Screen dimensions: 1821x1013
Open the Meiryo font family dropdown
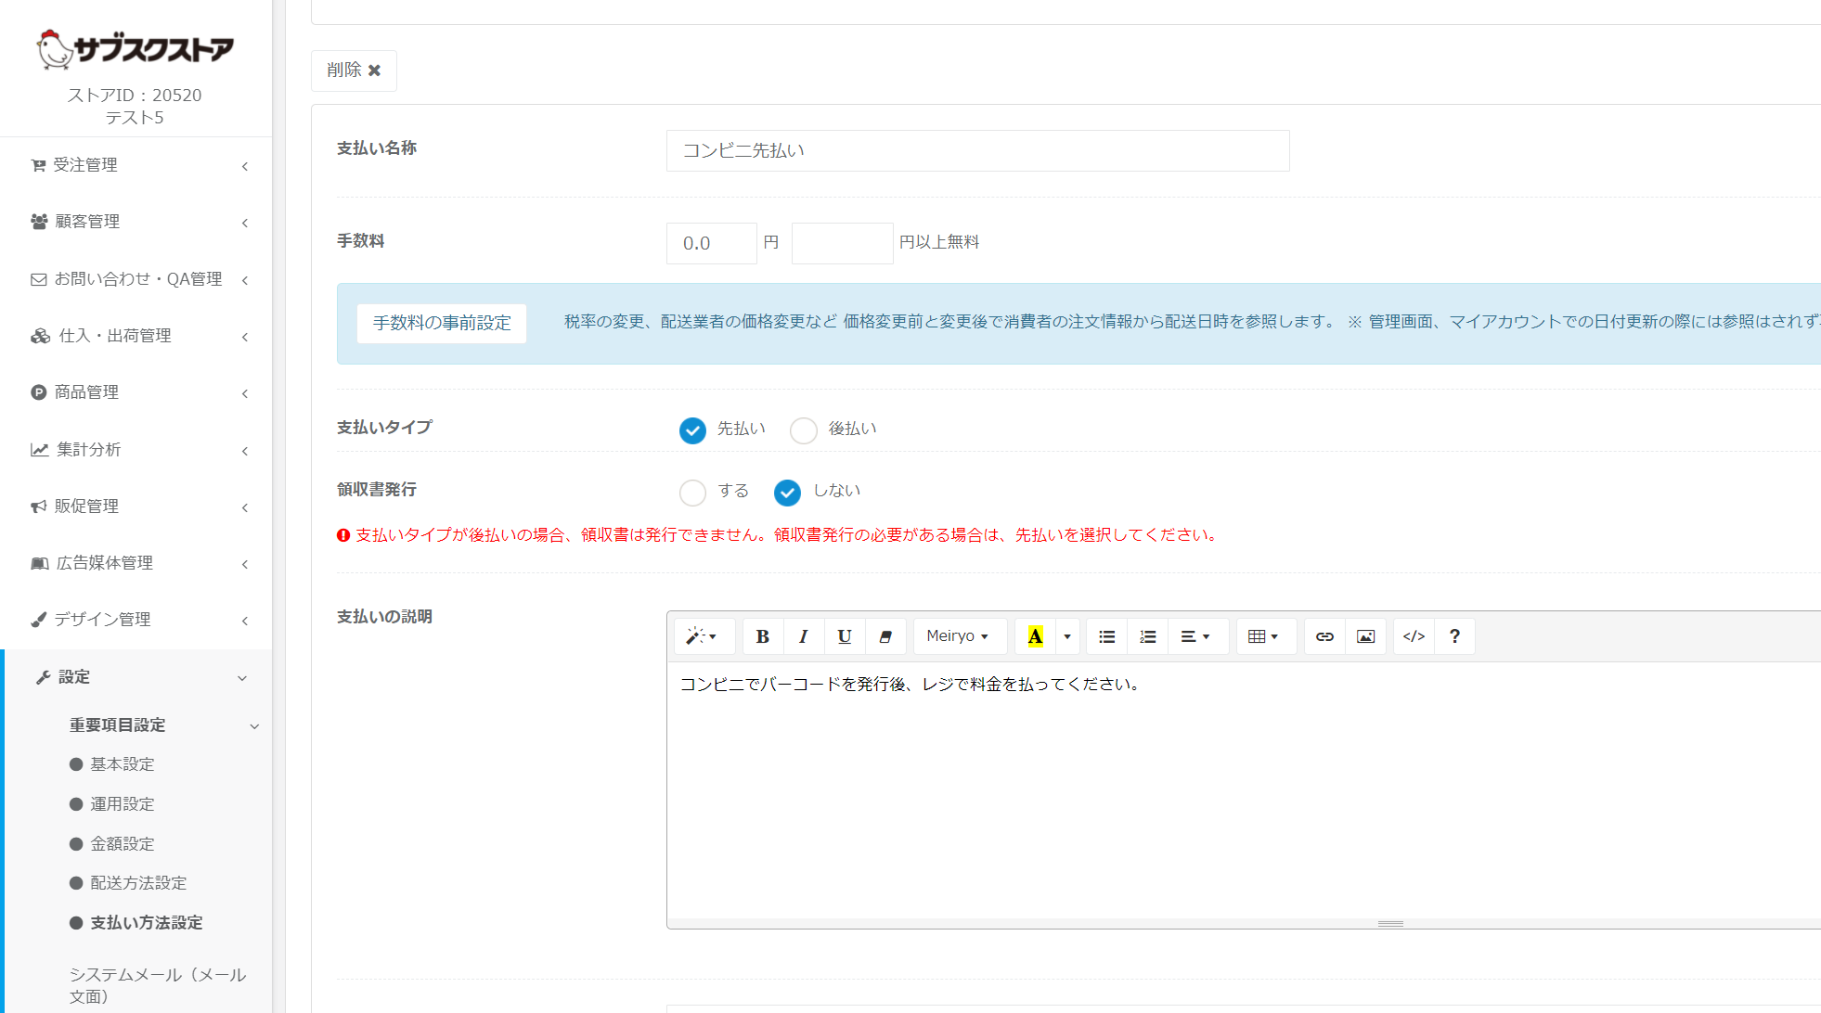click(x=959, y=636)
